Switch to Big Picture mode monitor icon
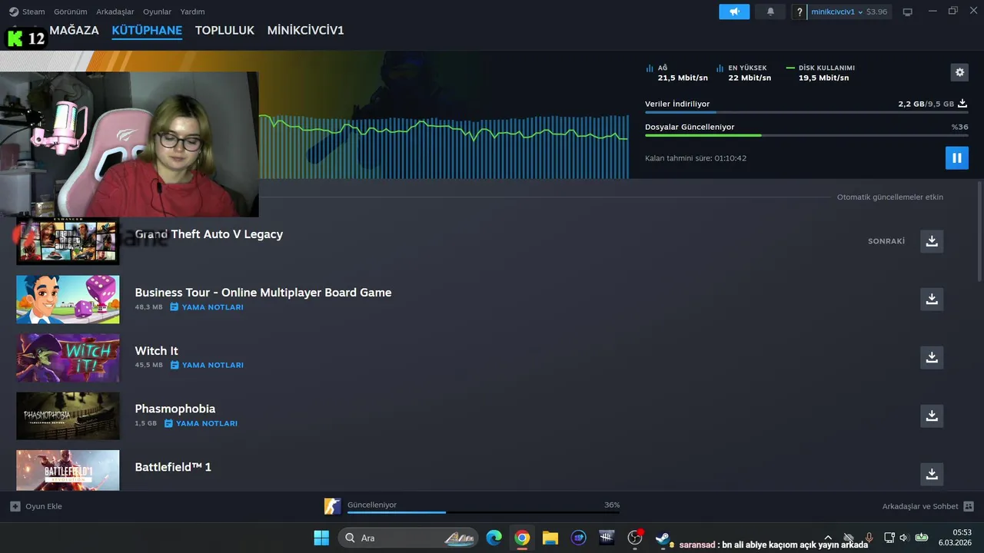Image resolution: width=984 pixels, height=553 pixels. 907,12
